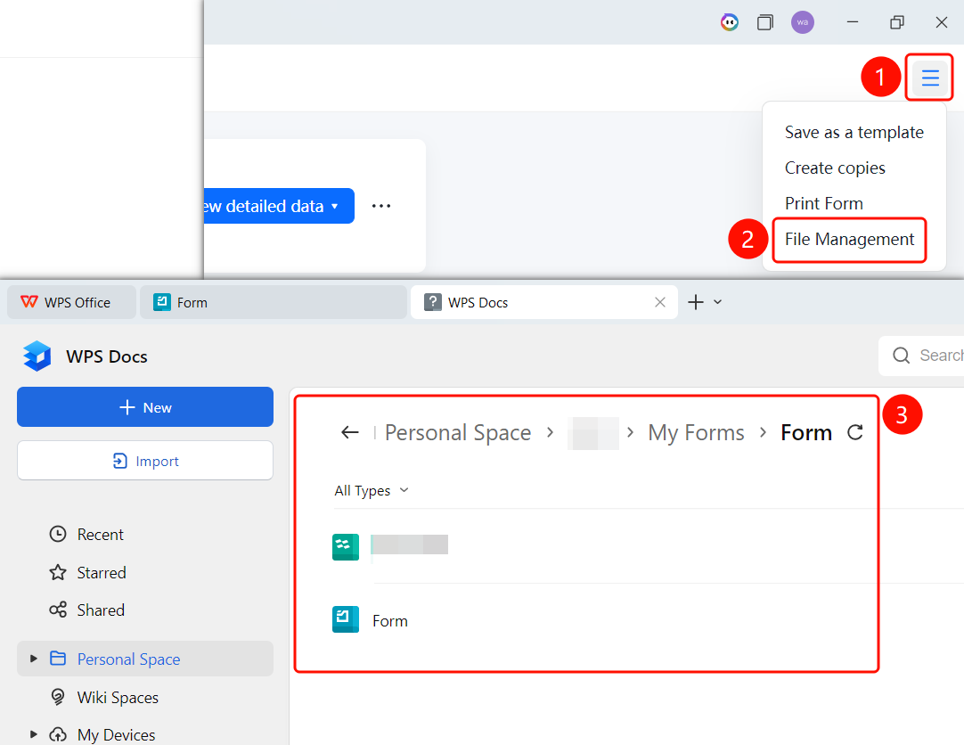Click the Import button

(x=145, y=461)
